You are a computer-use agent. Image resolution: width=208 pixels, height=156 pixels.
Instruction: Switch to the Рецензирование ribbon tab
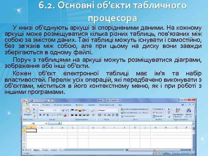[107, 105]
